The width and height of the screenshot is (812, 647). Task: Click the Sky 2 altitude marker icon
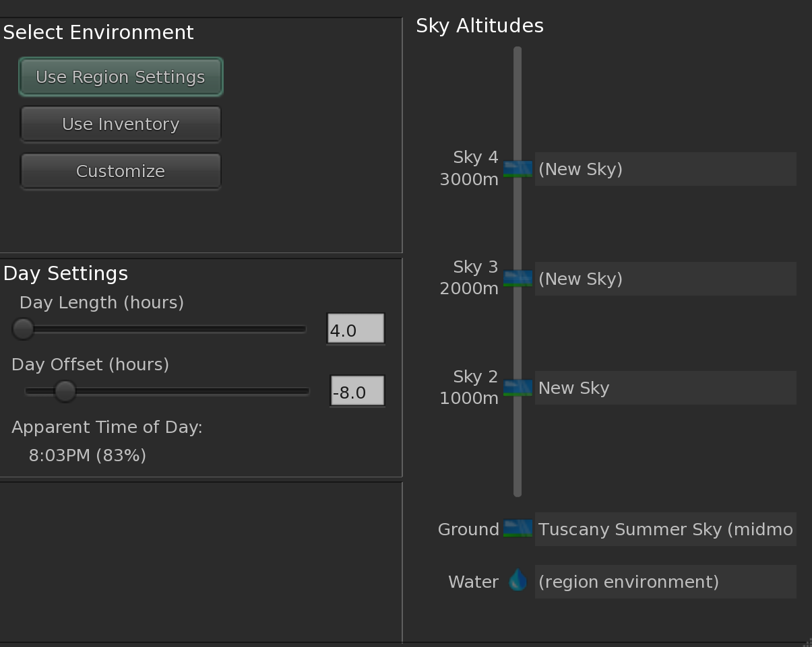tap(518, 388)
